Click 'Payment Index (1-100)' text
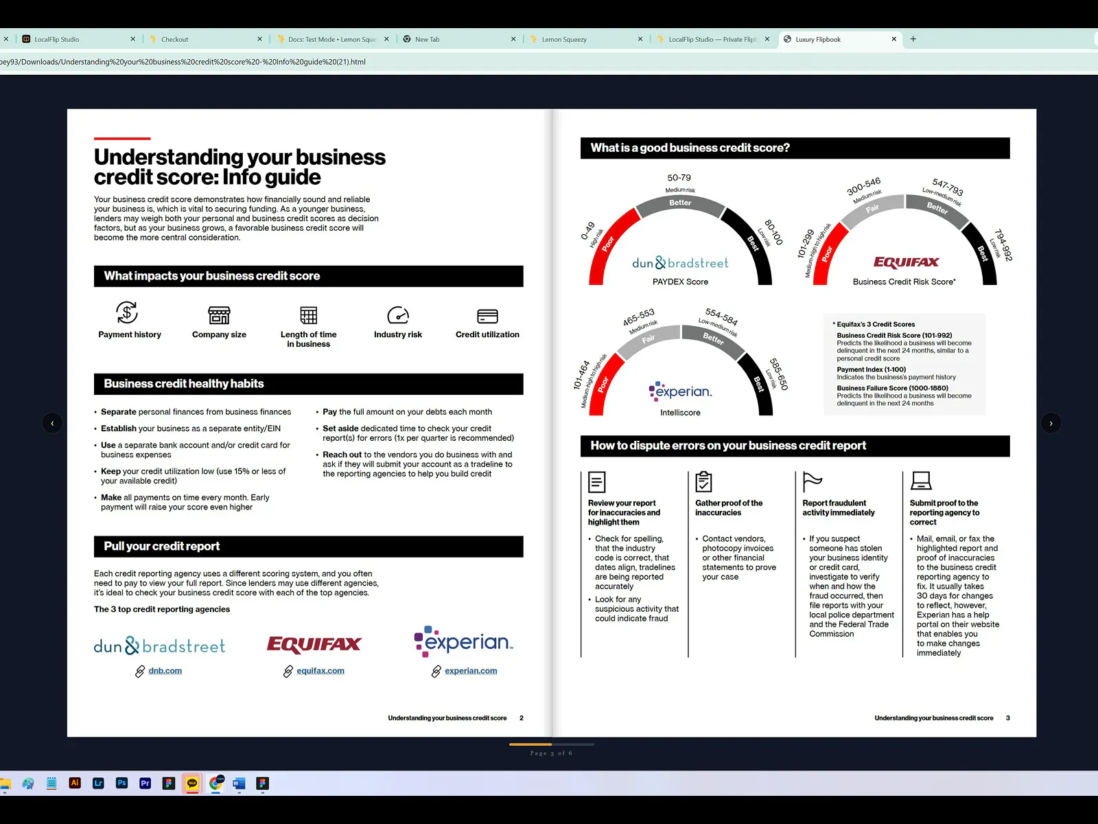The image size is (1098, 824). (872, 369)
